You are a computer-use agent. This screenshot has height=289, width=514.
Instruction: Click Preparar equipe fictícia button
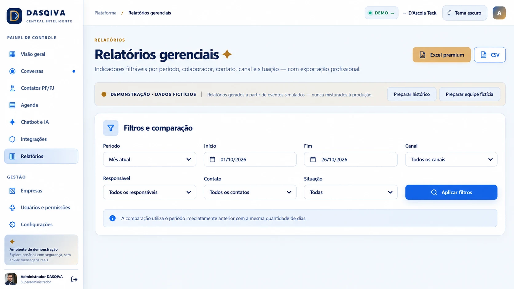tap(469, 94)
